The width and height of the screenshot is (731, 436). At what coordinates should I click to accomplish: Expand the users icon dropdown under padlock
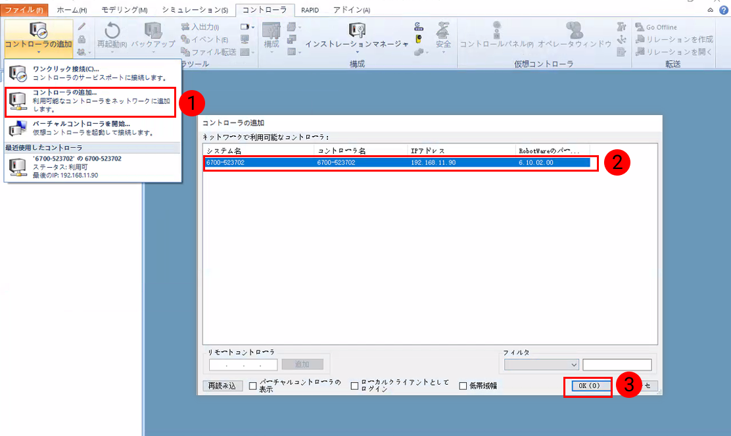(89, 52)
